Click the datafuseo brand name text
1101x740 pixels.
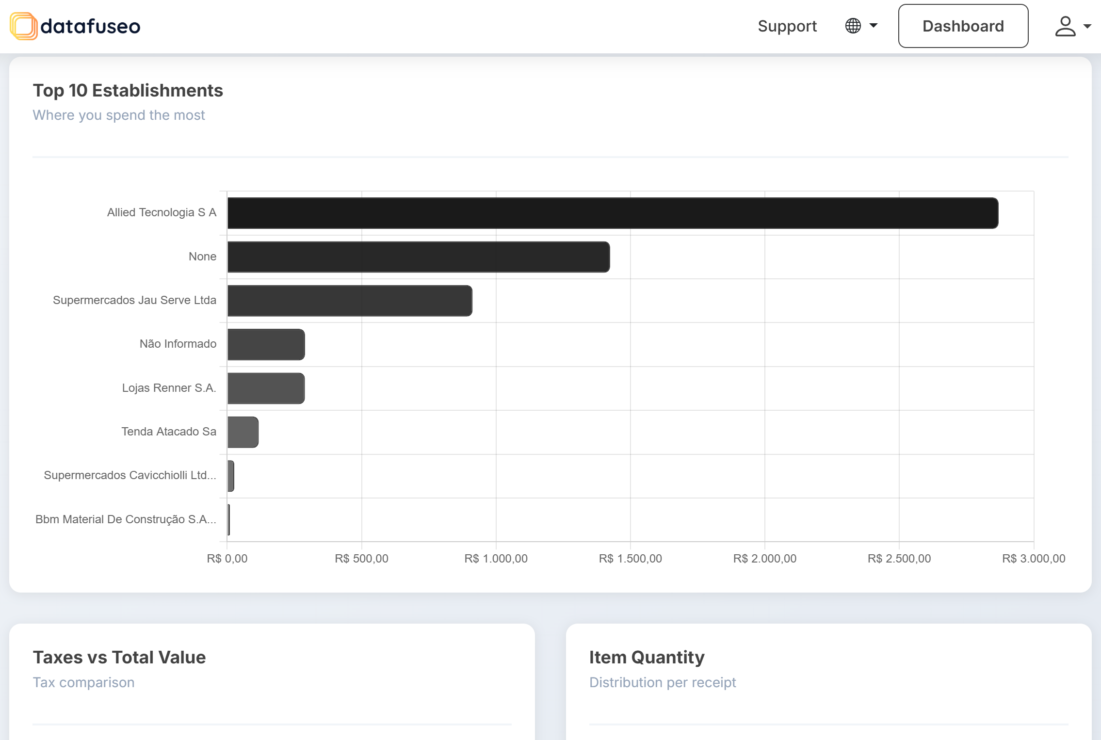90,26
